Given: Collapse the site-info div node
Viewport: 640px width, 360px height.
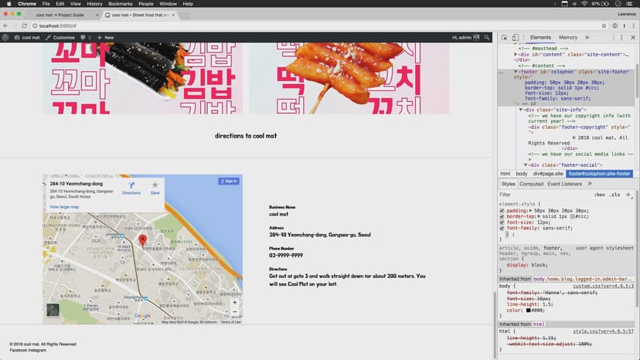Looking at the screenshot, I should [x=520, y=110].
